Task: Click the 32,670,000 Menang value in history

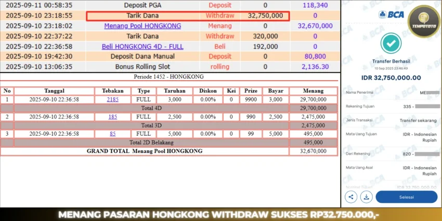Action: point(315,26)
